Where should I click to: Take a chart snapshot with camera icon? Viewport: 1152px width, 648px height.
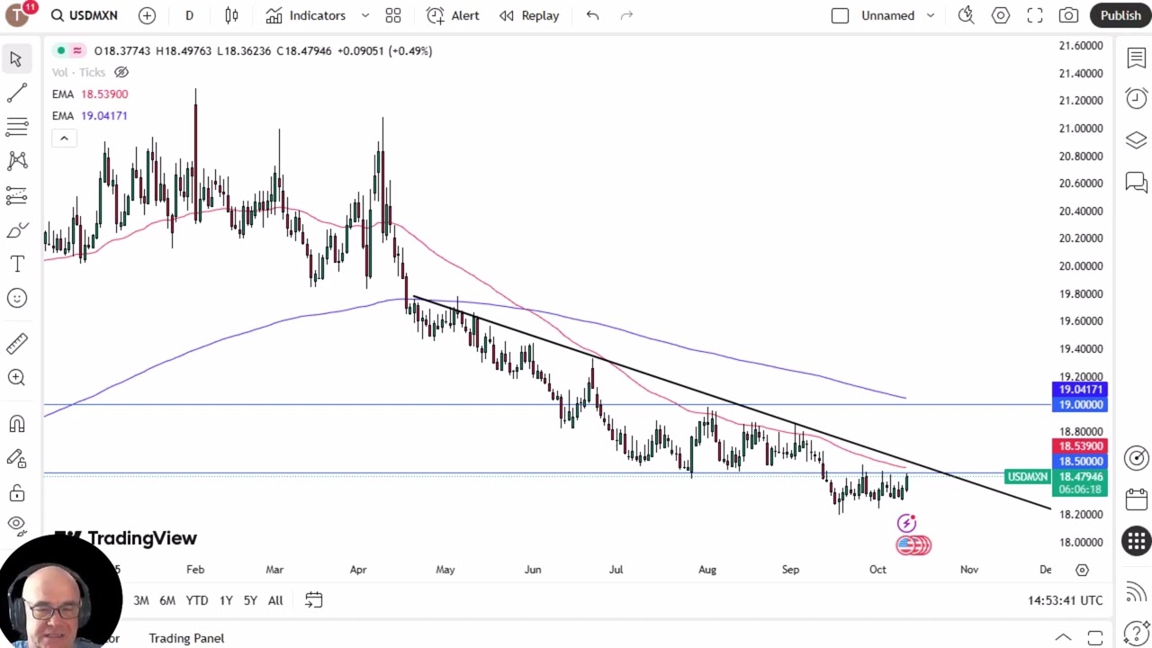pyautogui.click(x=1068, y=15)
